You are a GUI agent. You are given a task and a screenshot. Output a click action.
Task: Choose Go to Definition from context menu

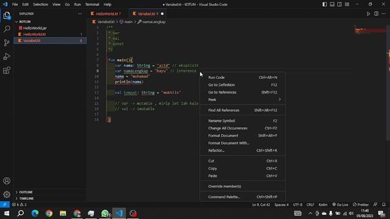pos(243,85)
